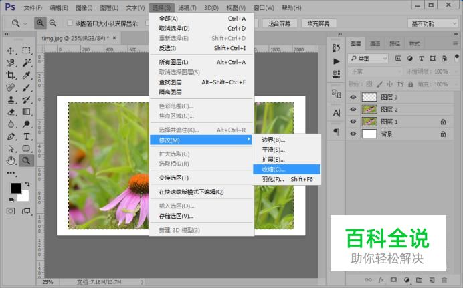Select the Crop tool
This screenshot has height=288, width=463.
click(11, 75)
